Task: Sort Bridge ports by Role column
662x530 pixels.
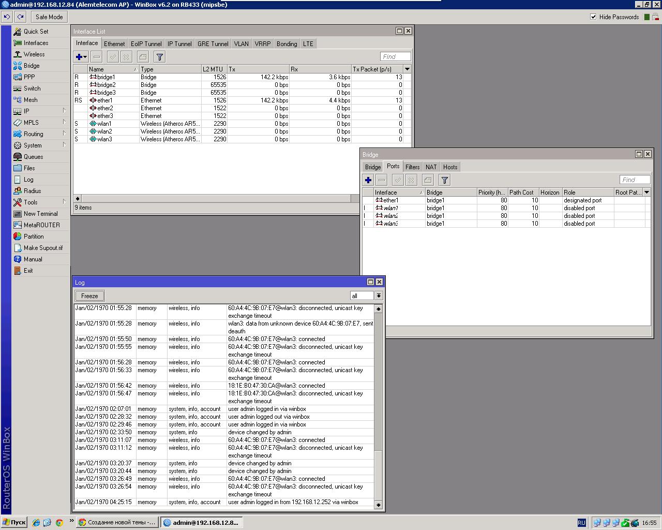Action: (588, 192)
